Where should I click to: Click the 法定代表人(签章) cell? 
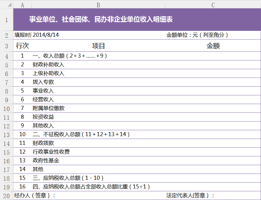tap(190, 196)
